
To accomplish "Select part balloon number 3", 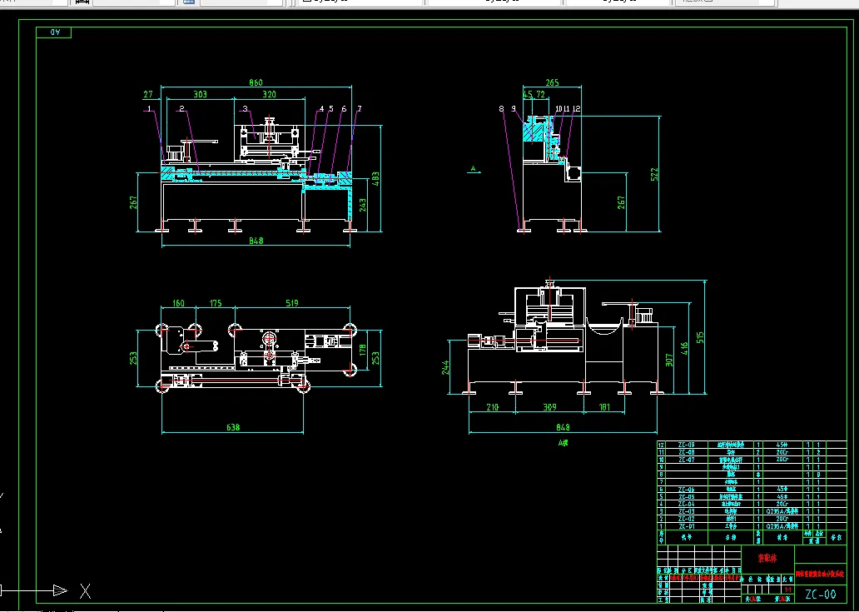I will tap(245, 108).
